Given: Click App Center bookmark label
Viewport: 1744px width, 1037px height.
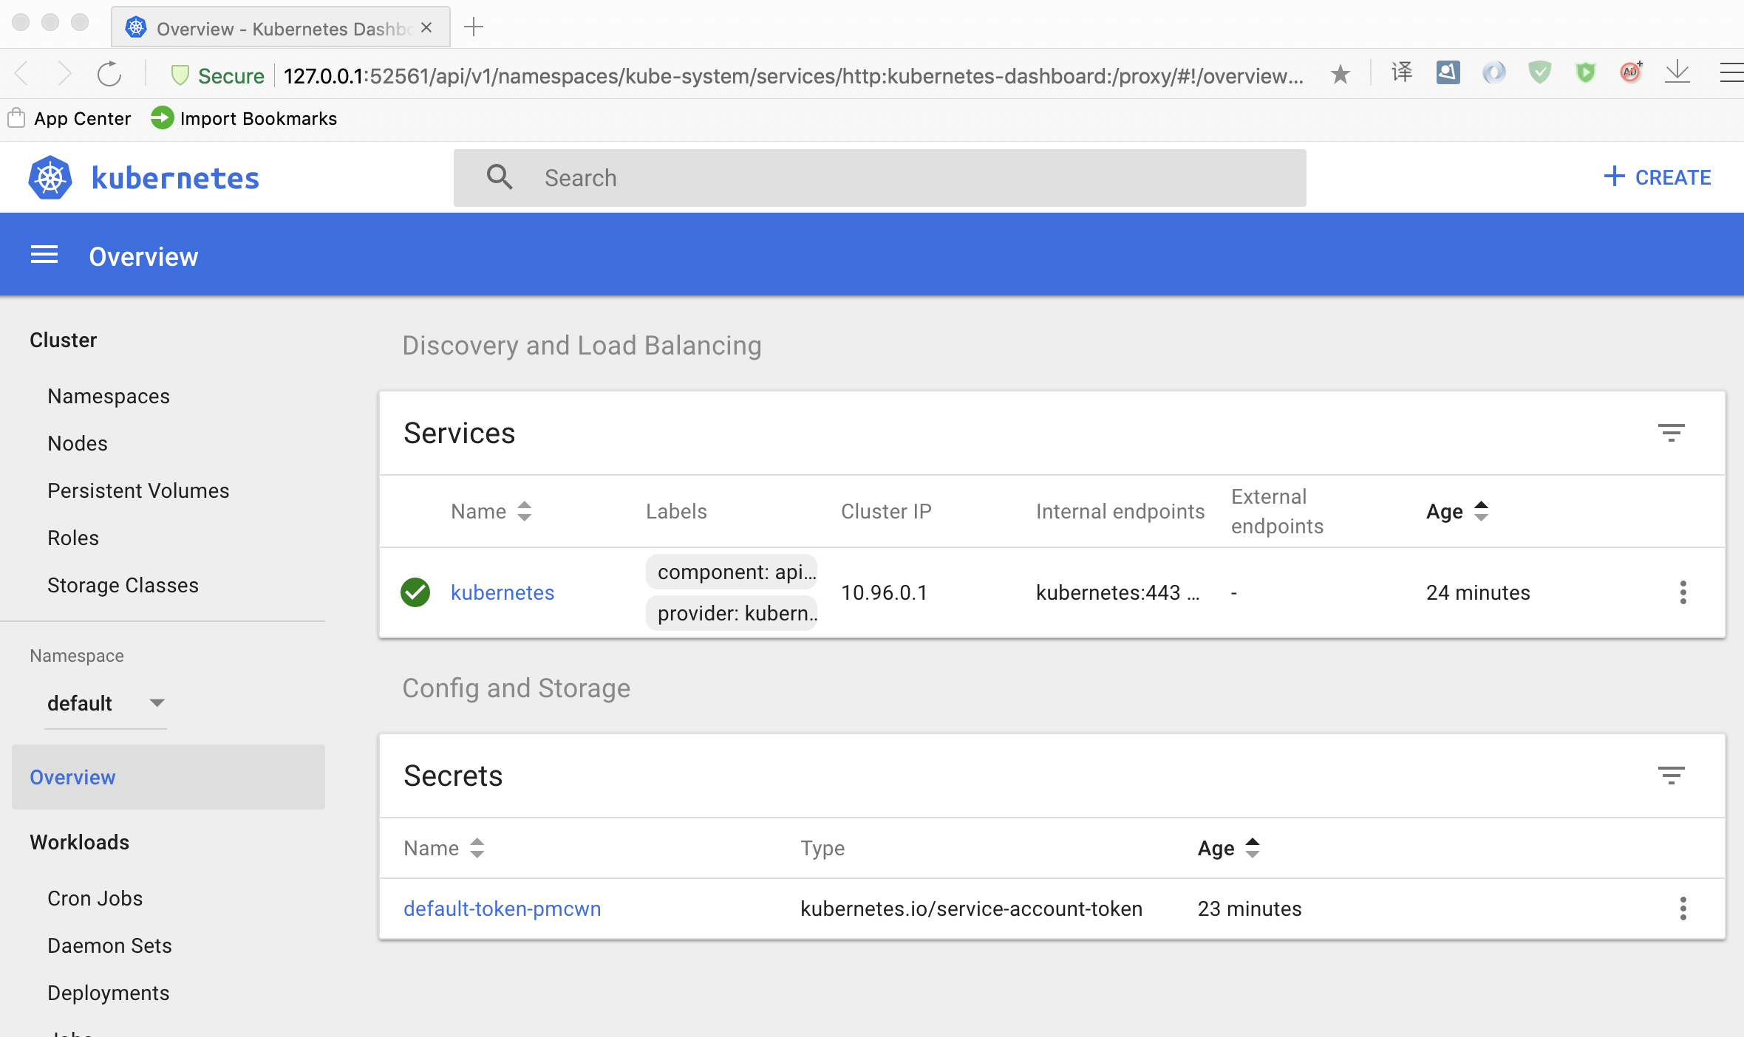Looking at the screenshot, I should (82, 118).
